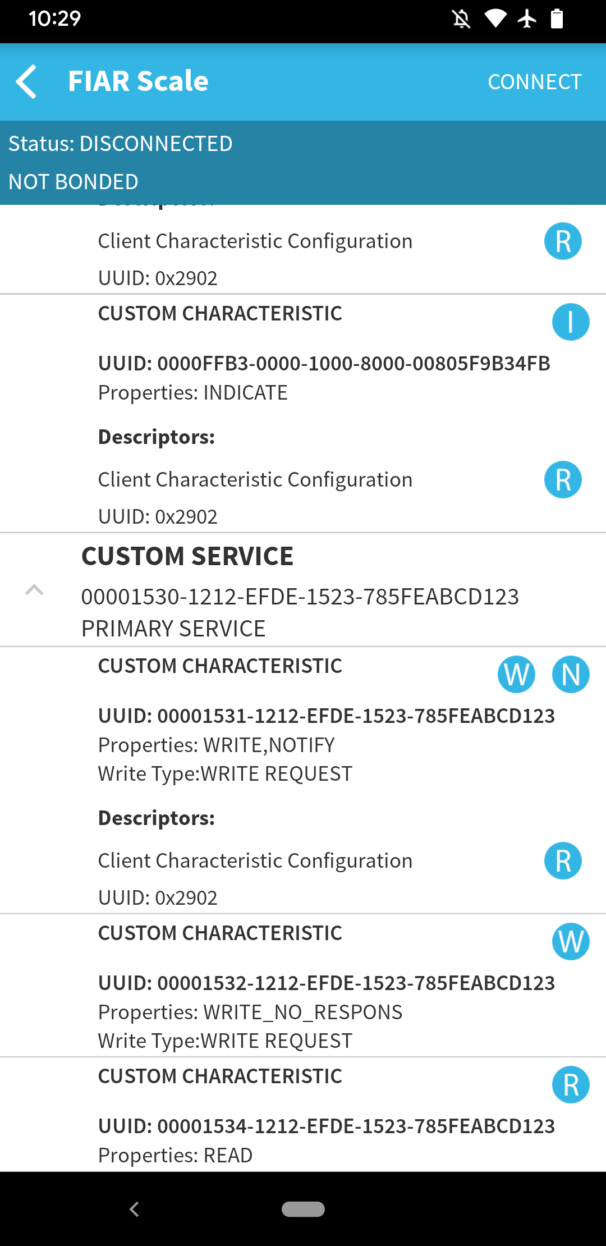This screenshot has height=1246, width=606.
Task: Collapse the primary service 00001530-1212-EFDE
Action: click(35, 590)
